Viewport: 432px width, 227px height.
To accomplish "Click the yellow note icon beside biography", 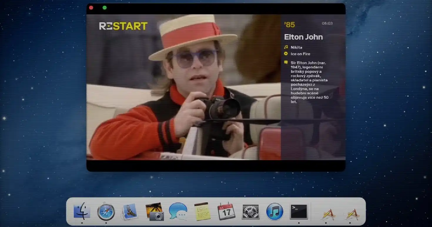I will click(x=286, y=62).
